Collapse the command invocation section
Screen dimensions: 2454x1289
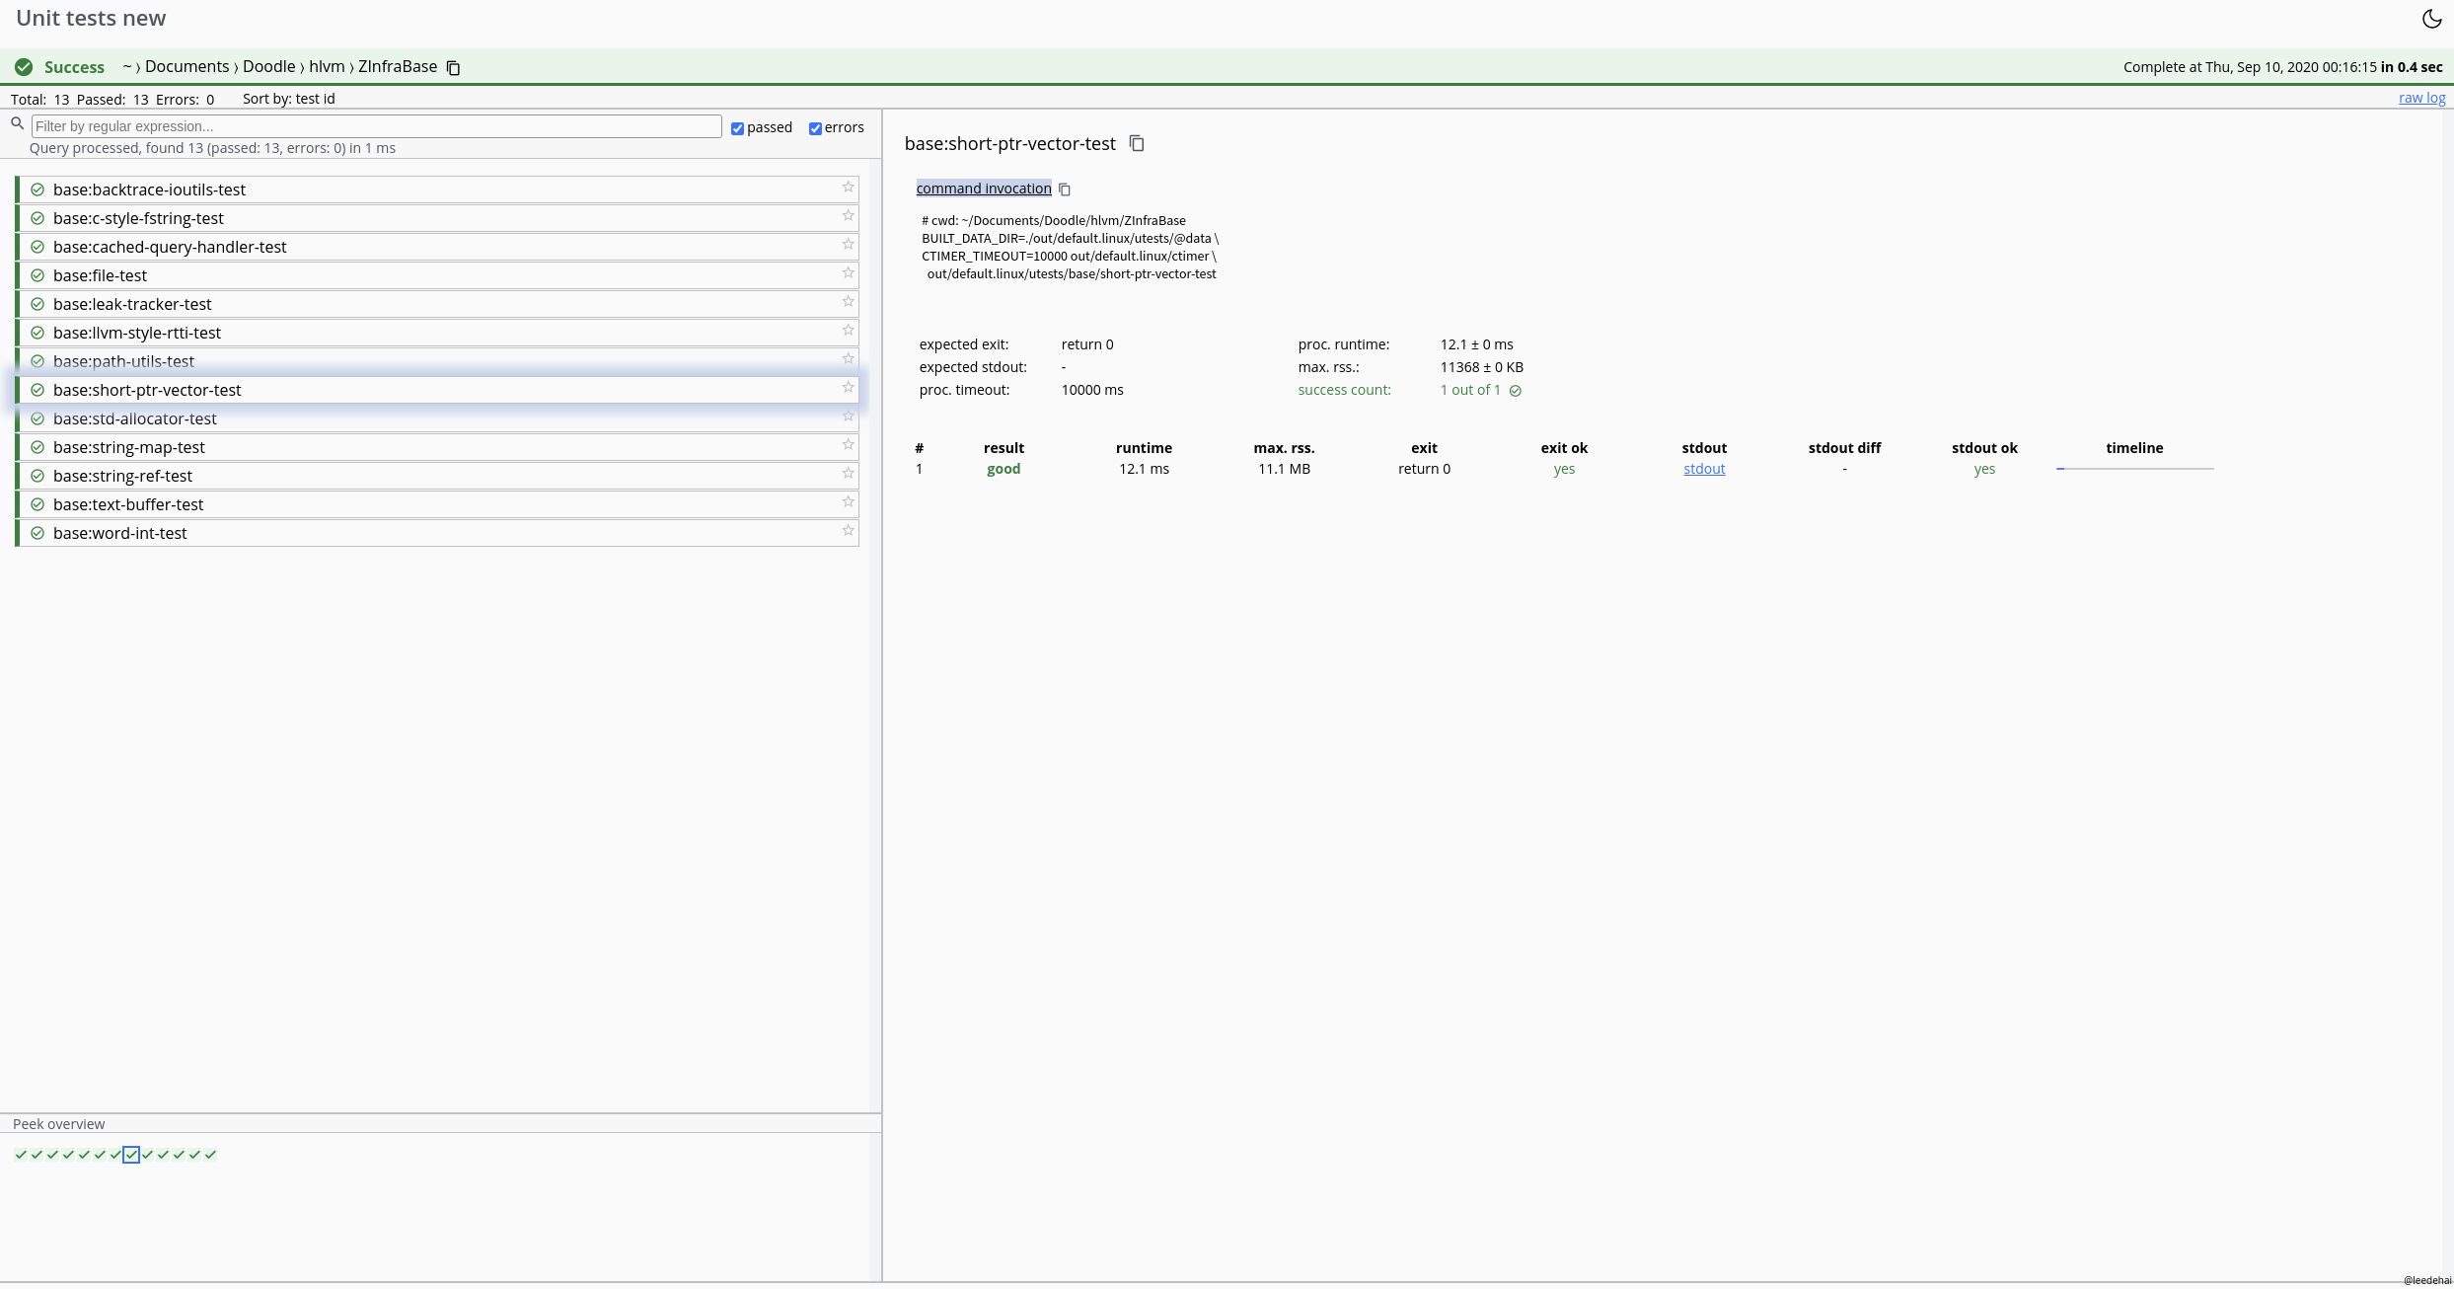[984, 189]
